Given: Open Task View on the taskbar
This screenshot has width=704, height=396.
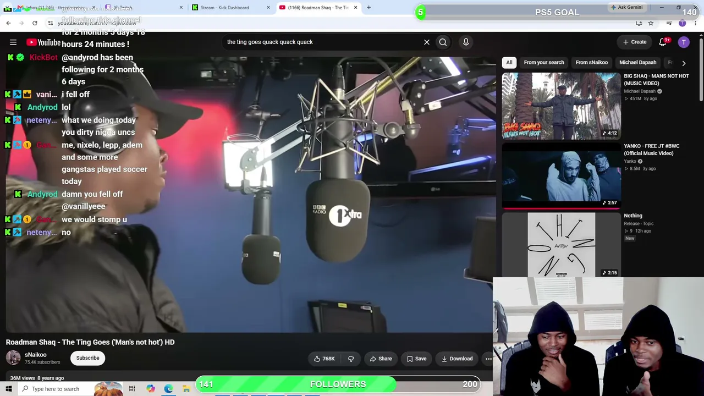Looking at the screenshot, I should point(132,389).
